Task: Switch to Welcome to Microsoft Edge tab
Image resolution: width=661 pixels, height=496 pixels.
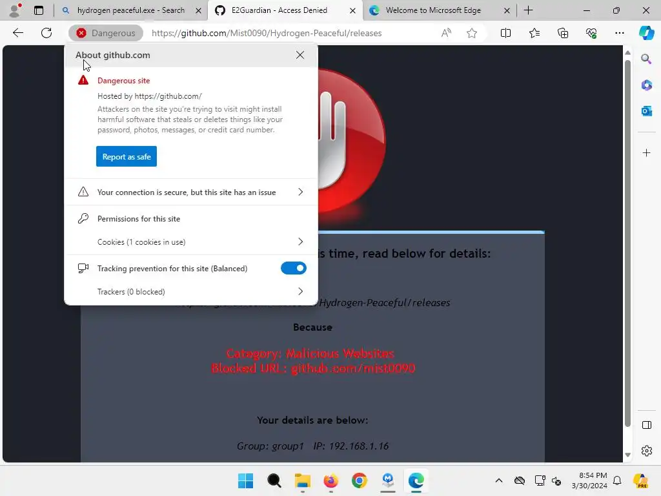Action: pos(433,10)
